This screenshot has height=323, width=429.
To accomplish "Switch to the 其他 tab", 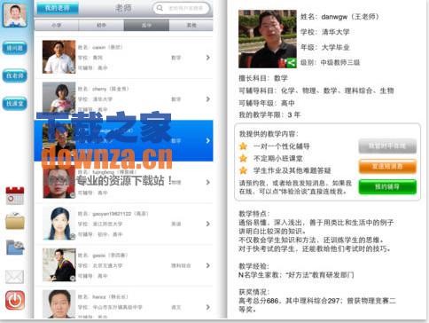I will pyautogui.click(x=191, y=26).
